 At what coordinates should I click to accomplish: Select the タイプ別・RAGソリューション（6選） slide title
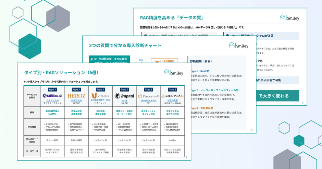[x=61, y=73]
